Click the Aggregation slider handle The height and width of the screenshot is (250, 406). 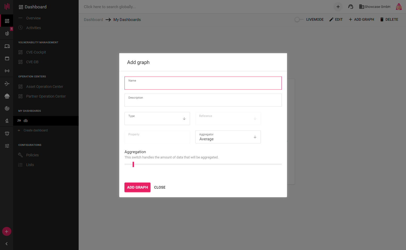133,164
